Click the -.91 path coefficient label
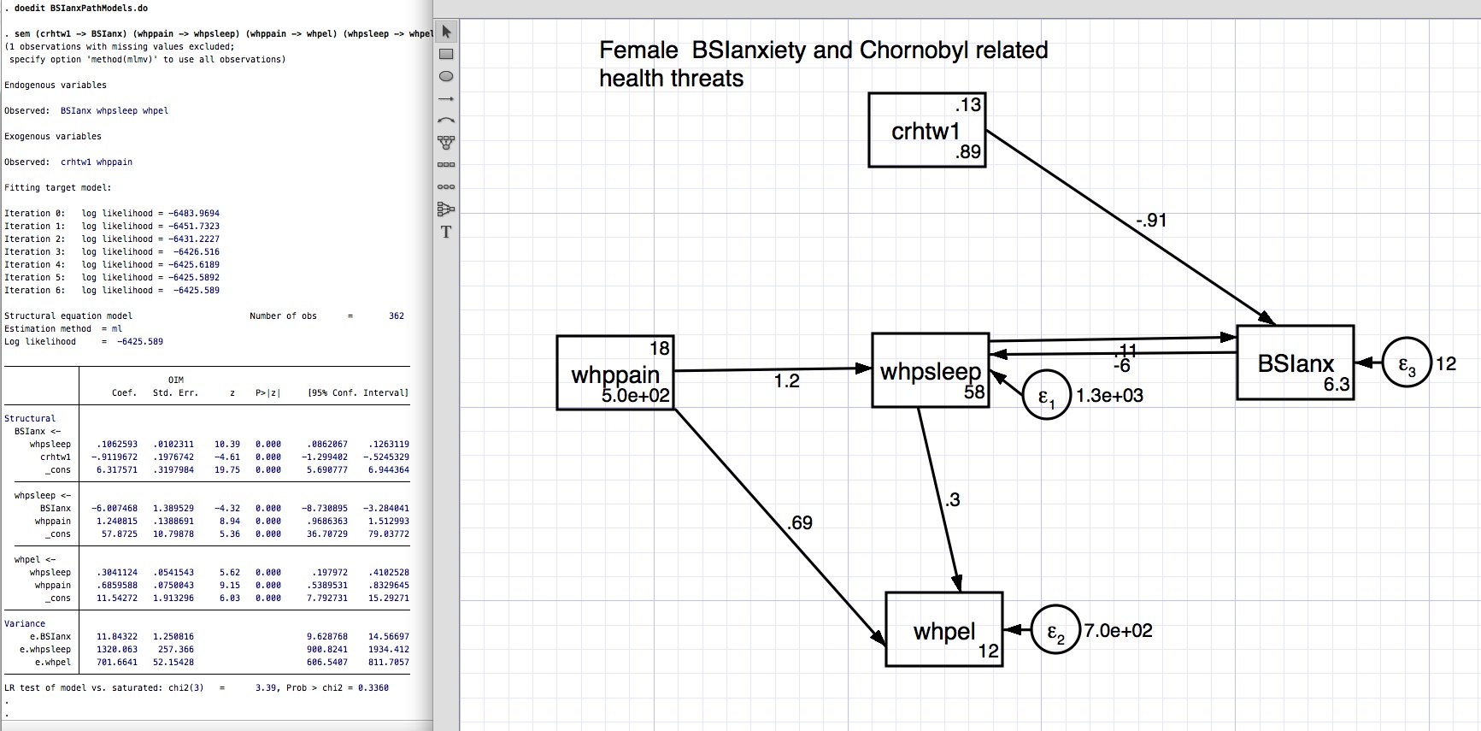1481x731 pixels. tap(1151, 221)
